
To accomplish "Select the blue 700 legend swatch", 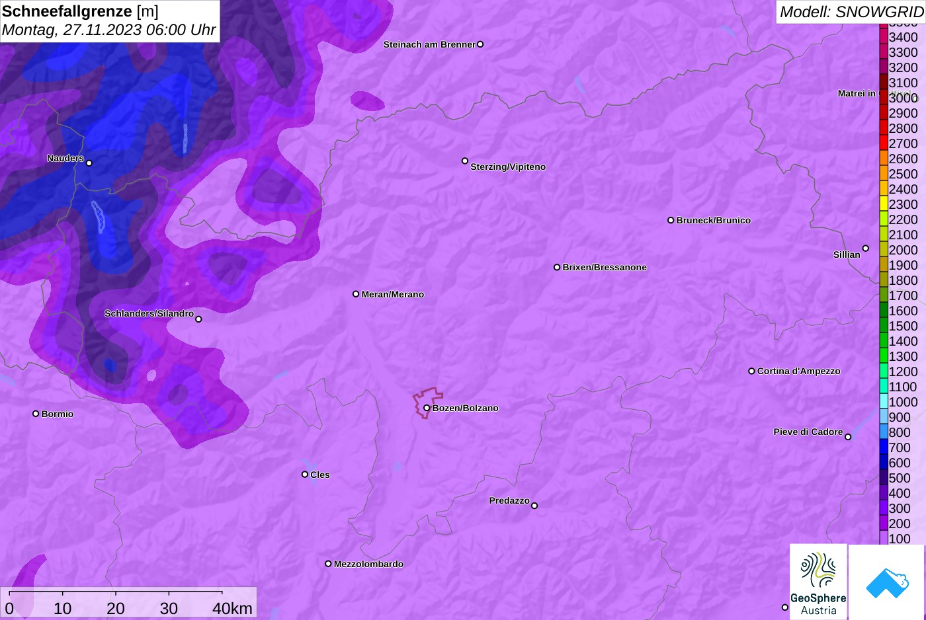I will (884, 447).
